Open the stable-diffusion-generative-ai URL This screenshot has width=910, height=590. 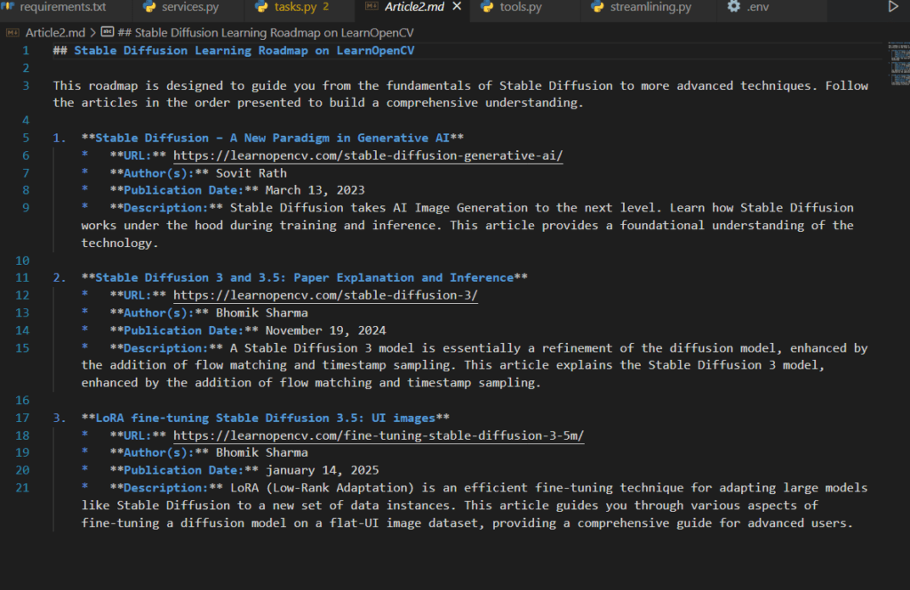368,155
